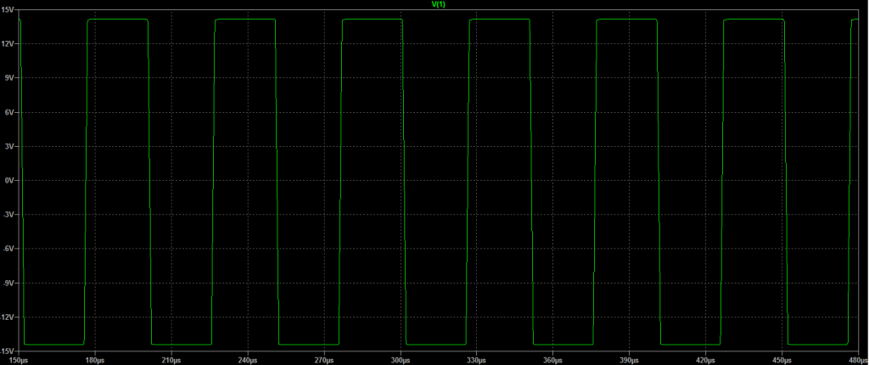Select the -15V label at axis bottom
Image resolution: width=869 pixels, height=365 pixels.
pos(8,350)
